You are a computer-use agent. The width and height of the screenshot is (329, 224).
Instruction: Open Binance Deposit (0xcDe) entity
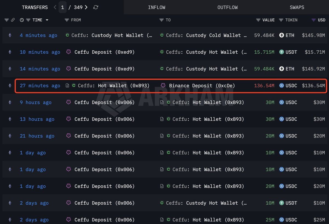point(202,86)
